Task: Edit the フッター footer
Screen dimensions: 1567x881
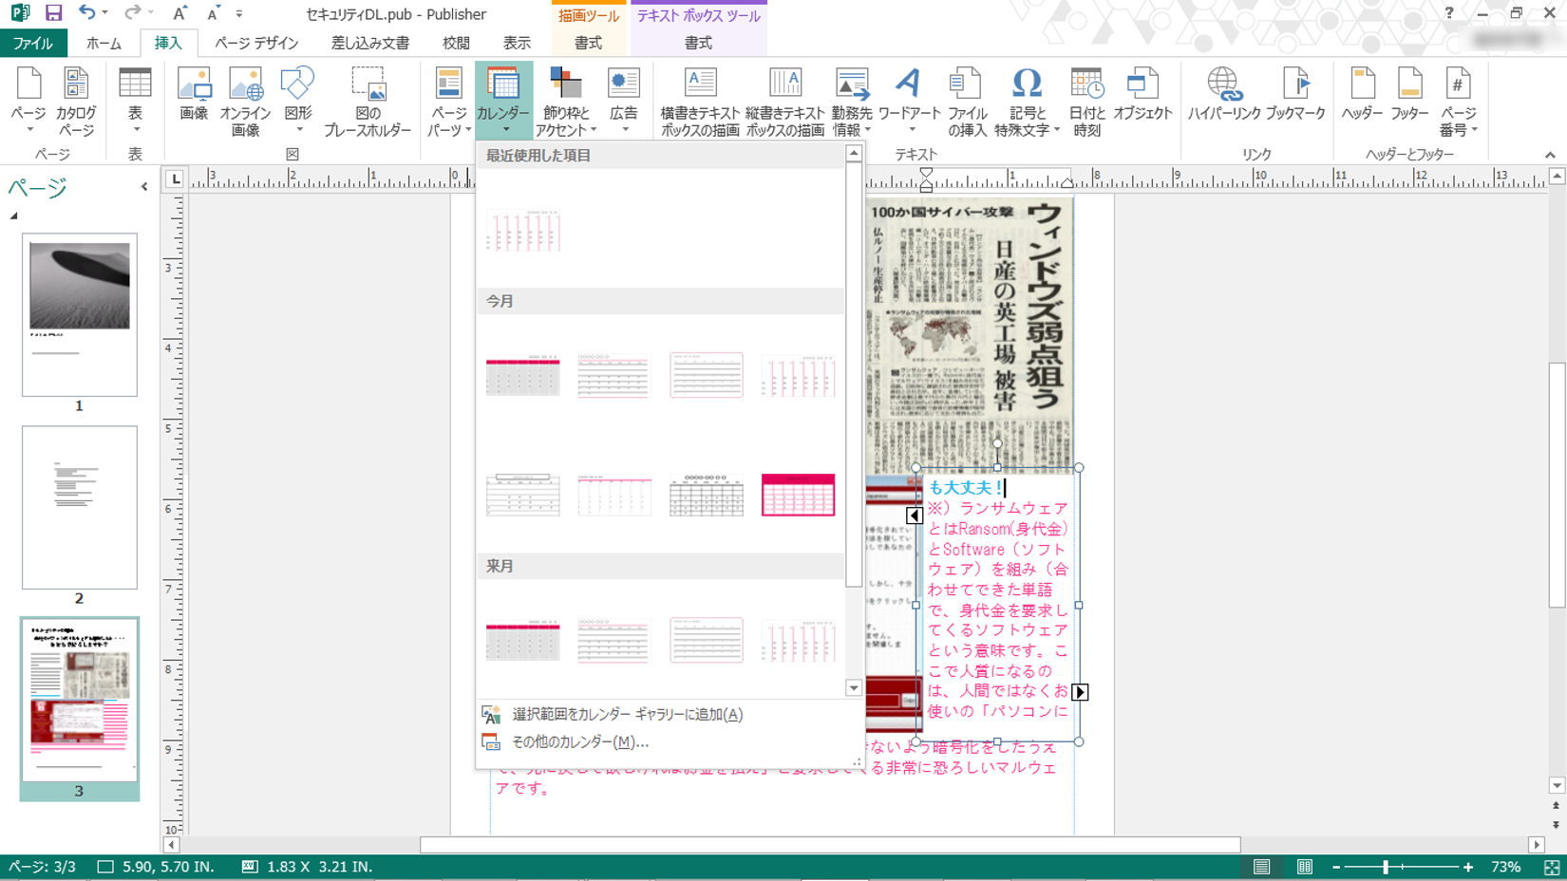Action: pos(1409,95)
